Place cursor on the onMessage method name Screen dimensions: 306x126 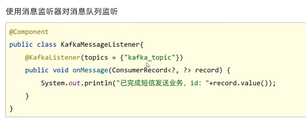pos(90,70)
